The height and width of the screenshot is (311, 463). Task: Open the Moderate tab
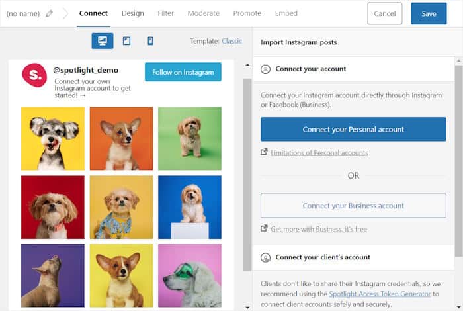tap(204, 13)
